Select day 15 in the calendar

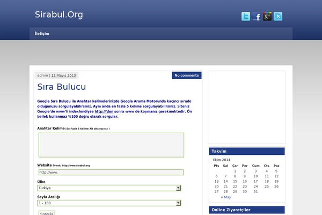235,181
